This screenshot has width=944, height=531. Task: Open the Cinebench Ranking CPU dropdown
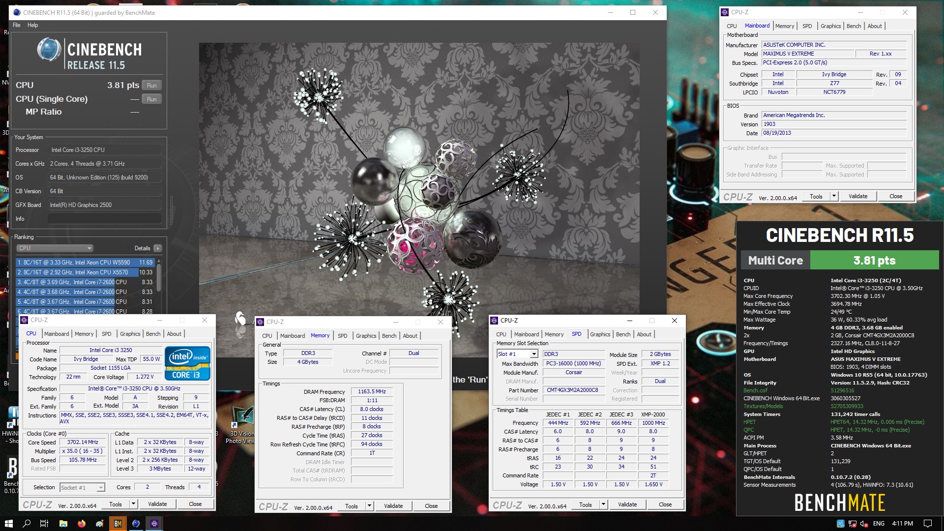point(55,248)
